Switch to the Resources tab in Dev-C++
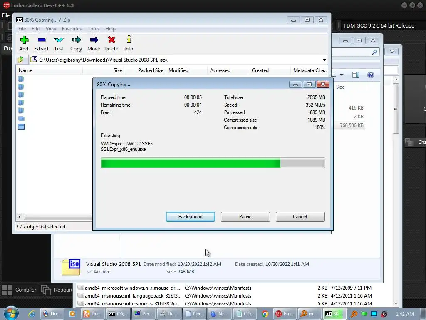Screen dimensions: 426x320 57,290
